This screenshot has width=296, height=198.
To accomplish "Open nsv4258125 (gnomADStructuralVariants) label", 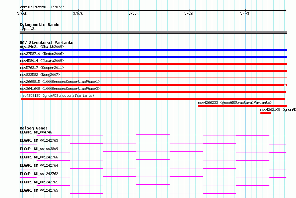I will (57, 96).
